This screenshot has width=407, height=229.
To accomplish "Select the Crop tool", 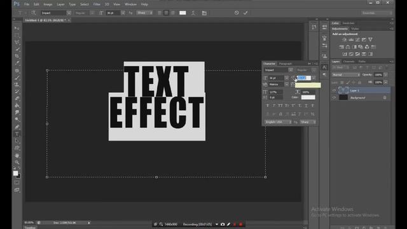I will coord(17,56).
